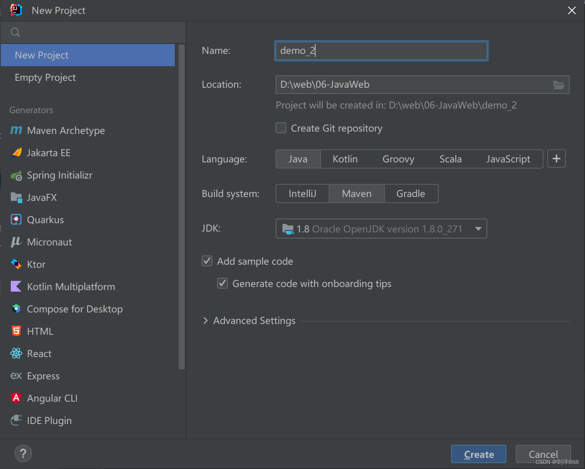This screenshot has height=469, width=585.
Task: Click the React atom icon
Action: [16, 353]
